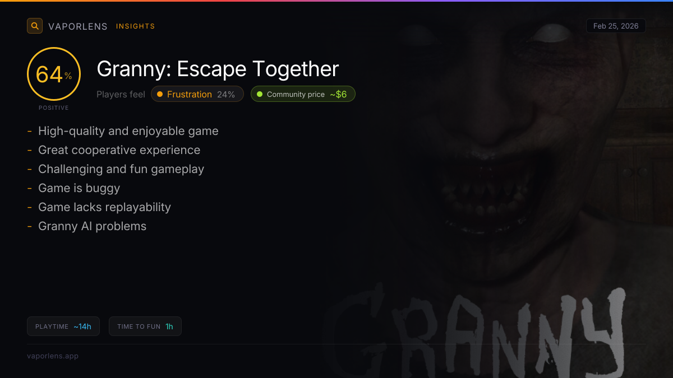Open the INSIGHTS label
Viewport: 673px width, 378px height.
[x=136, y=26]
